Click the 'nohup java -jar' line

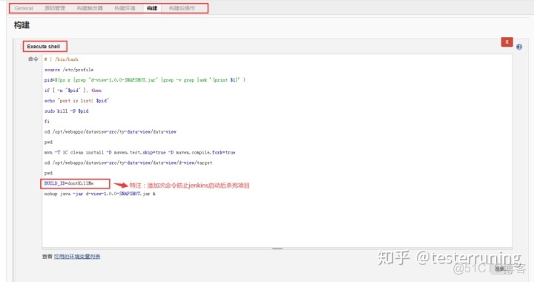tap(100, 194)
